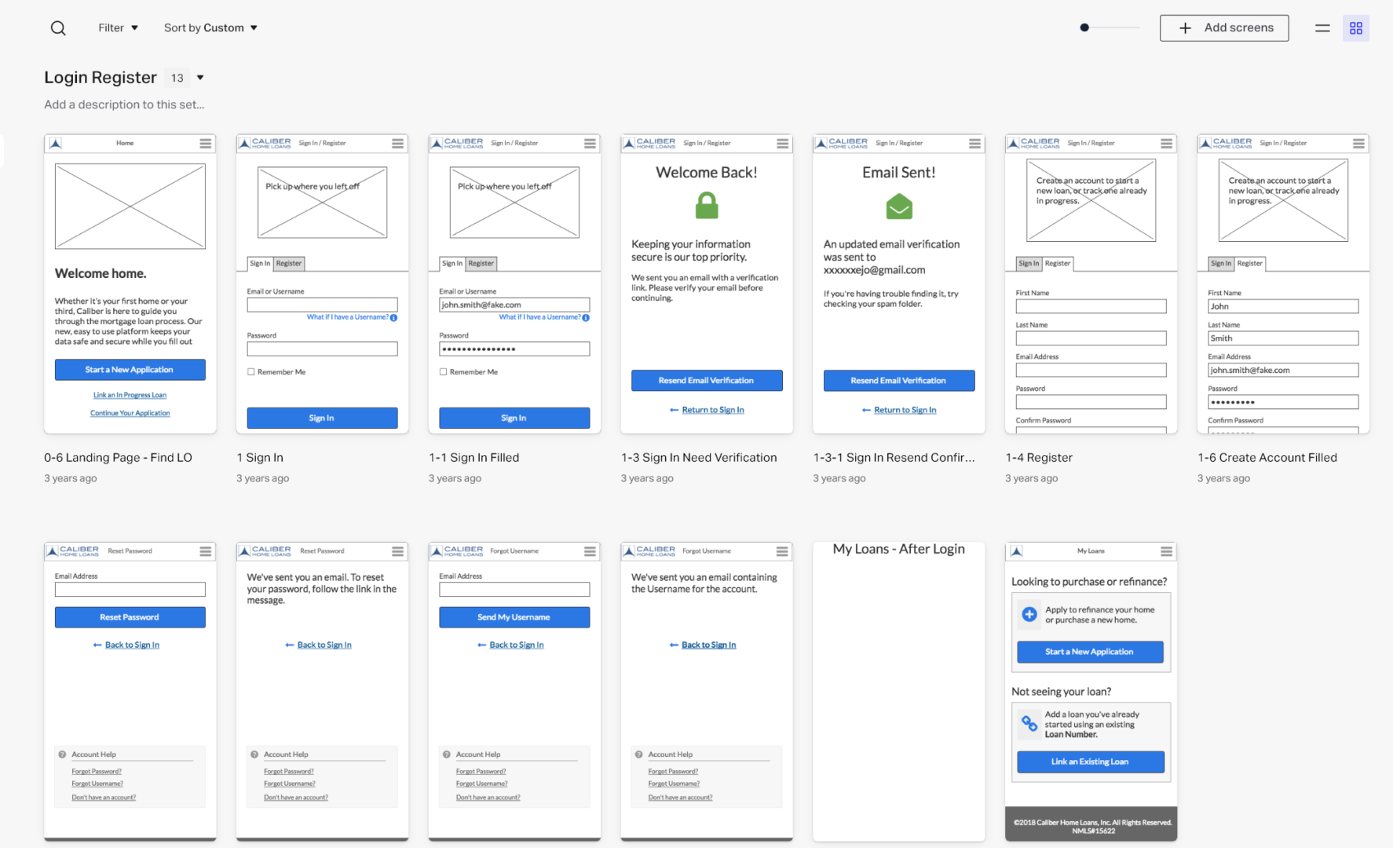Select Sign In tab in 1-4 Register screen
Viewport: 1393px width, 848px height.
pos(1029,264)
